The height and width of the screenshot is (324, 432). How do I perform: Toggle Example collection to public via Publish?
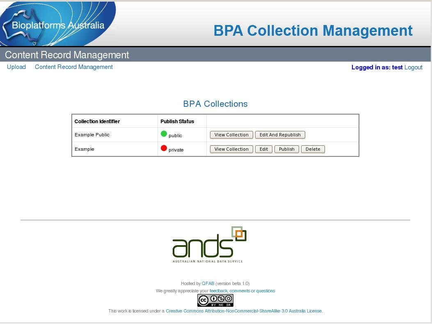click(286, 149)
